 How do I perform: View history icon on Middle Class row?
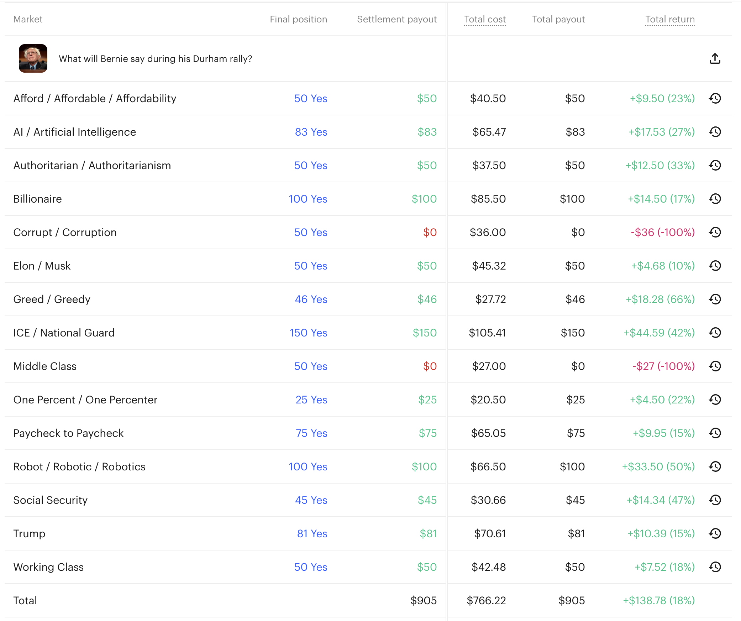point(715,366)
